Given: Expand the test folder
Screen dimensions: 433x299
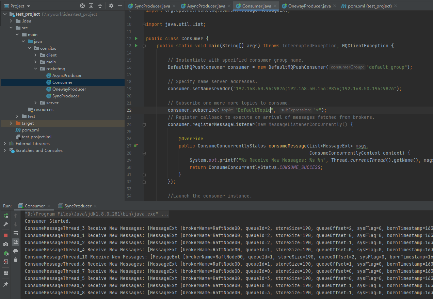Looking at the screenshot, I should point(17,116).
